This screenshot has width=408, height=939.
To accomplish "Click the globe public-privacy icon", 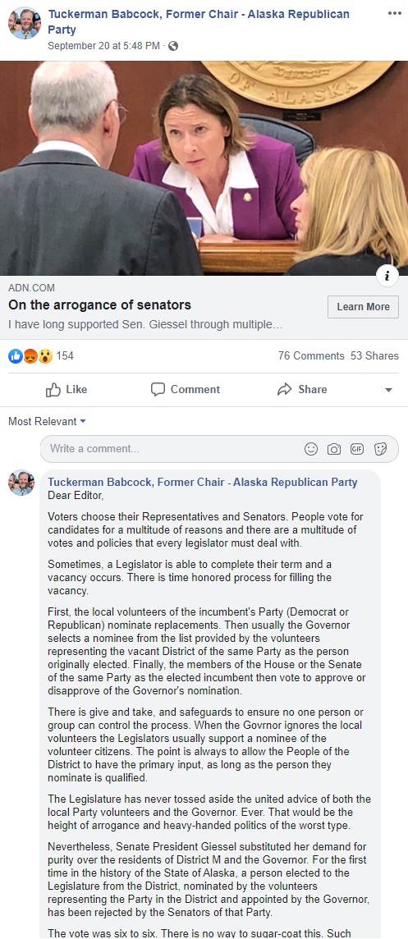I will pyautogui.click(x=173, y=45).
